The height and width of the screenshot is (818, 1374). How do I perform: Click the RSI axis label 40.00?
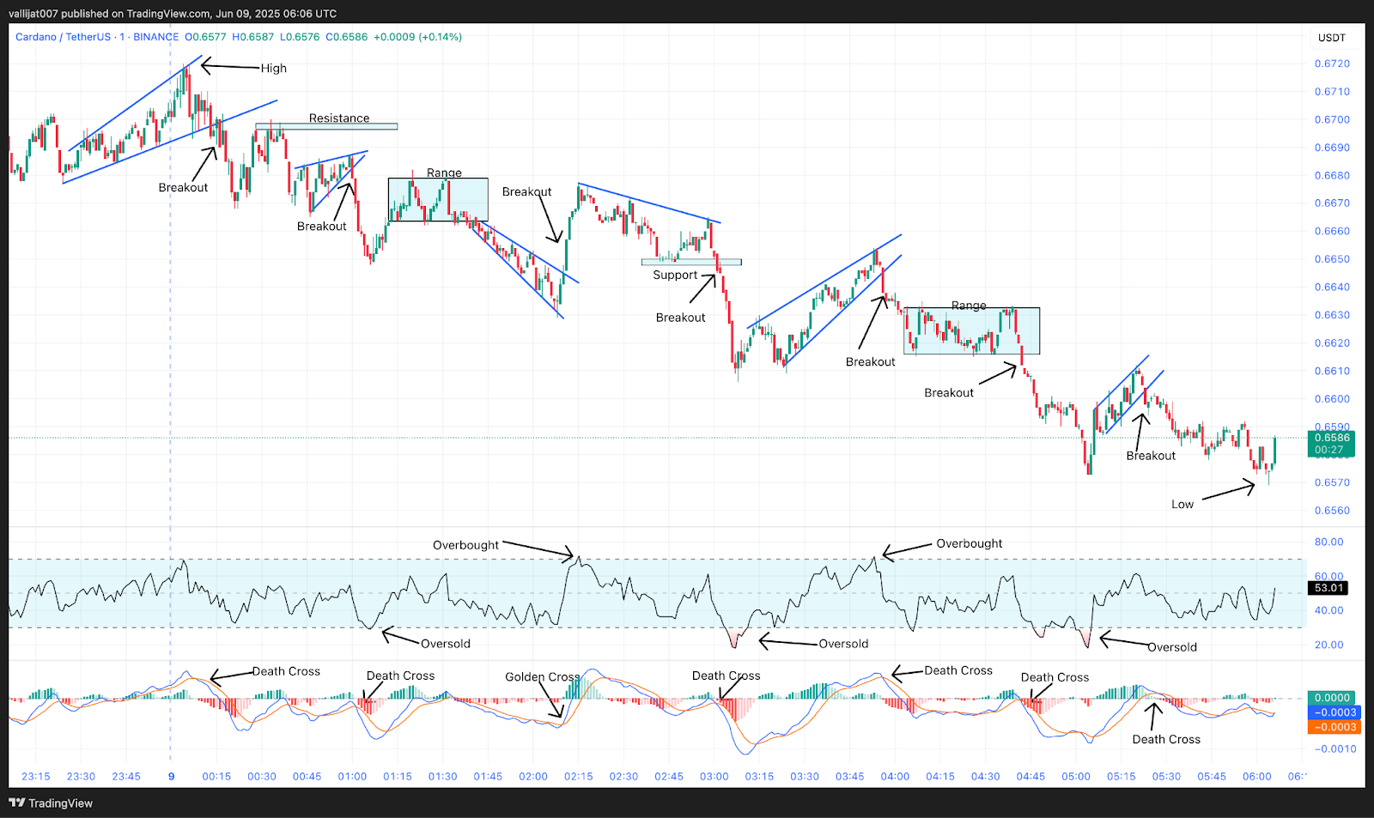pos(1328,611)
